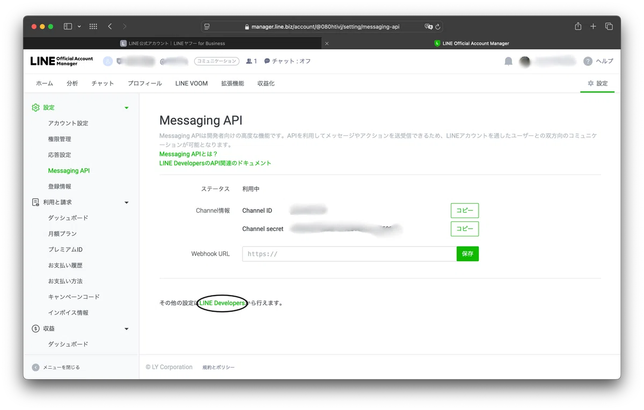Click the チャット：オフ chat status
This screenshot has height=410, width=644.
[288, 61]
